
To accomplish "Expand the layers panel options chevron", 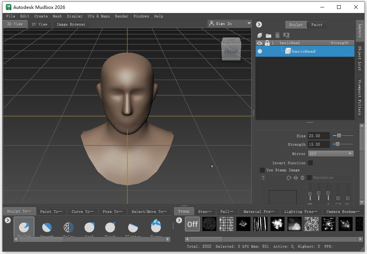I will coord(259,24).
